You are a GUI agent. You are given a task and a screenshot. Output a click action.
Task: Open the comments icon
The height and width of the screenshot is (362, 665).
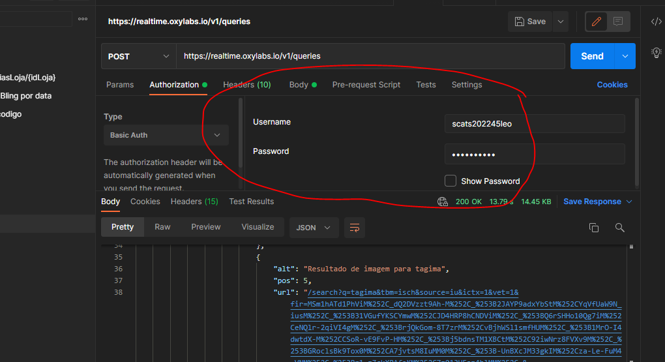618,22
